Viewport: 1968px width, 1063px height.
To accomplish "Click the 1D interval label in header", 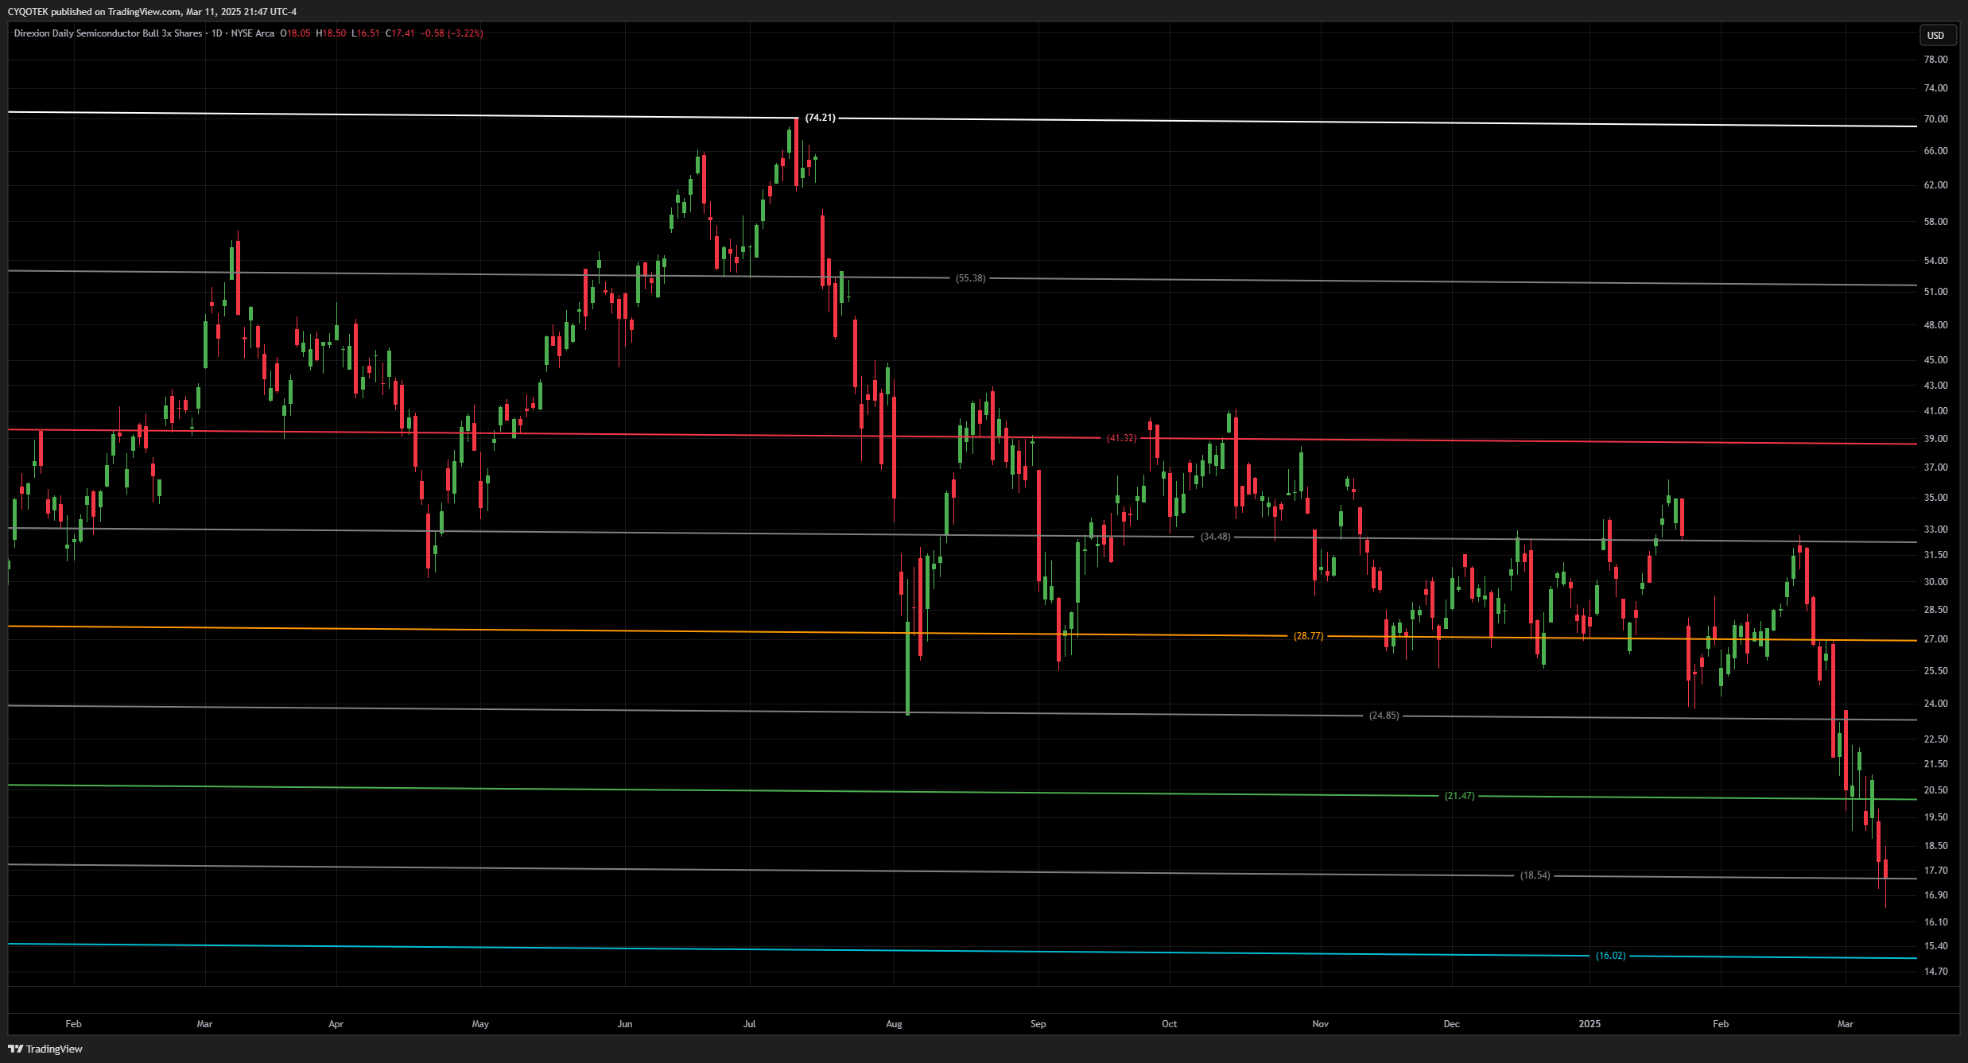I will point(216,33).
